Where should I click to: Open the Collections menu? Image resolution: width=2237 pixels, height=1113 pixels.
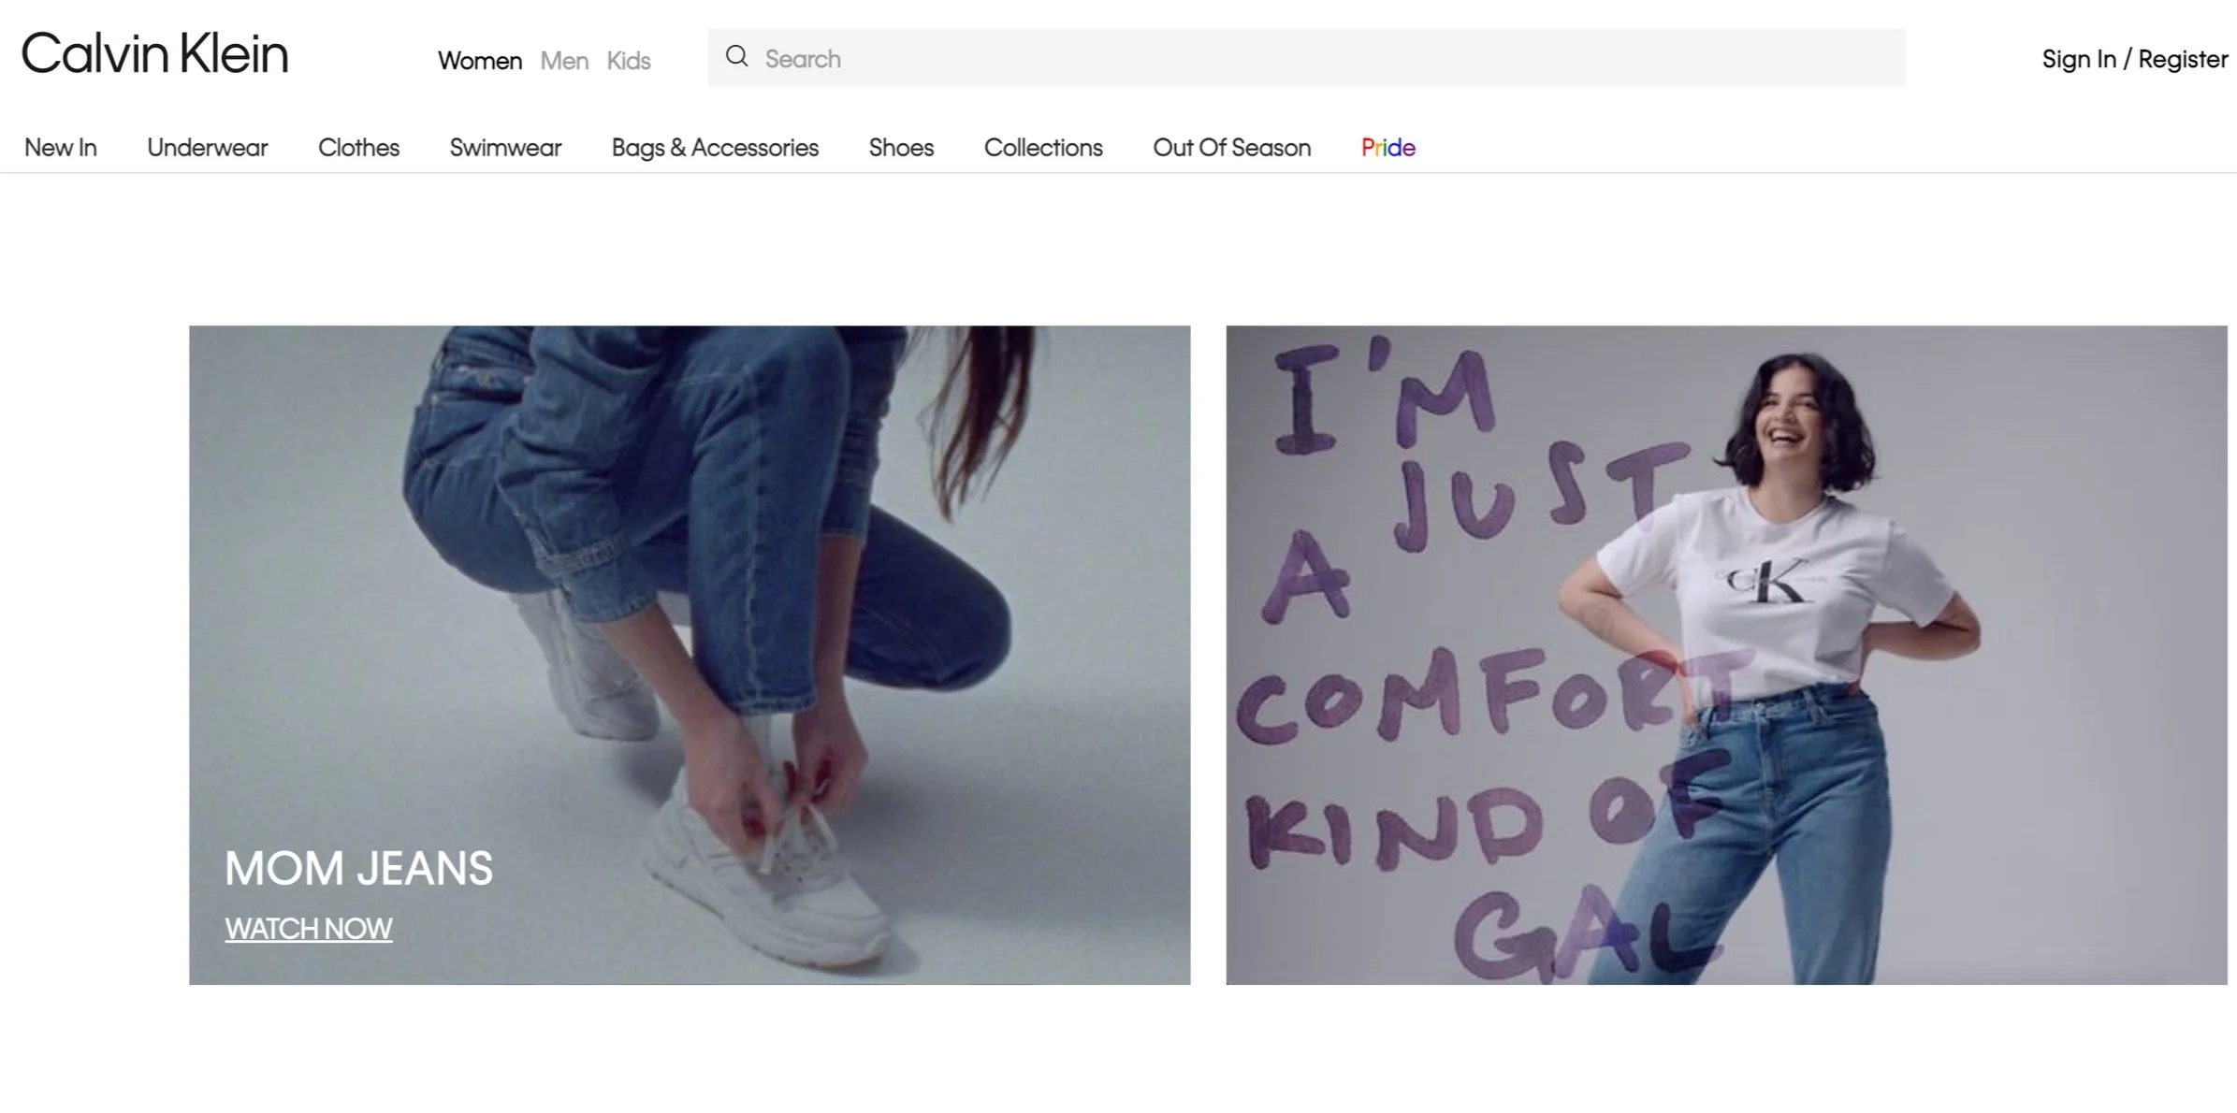(1043, 148)
